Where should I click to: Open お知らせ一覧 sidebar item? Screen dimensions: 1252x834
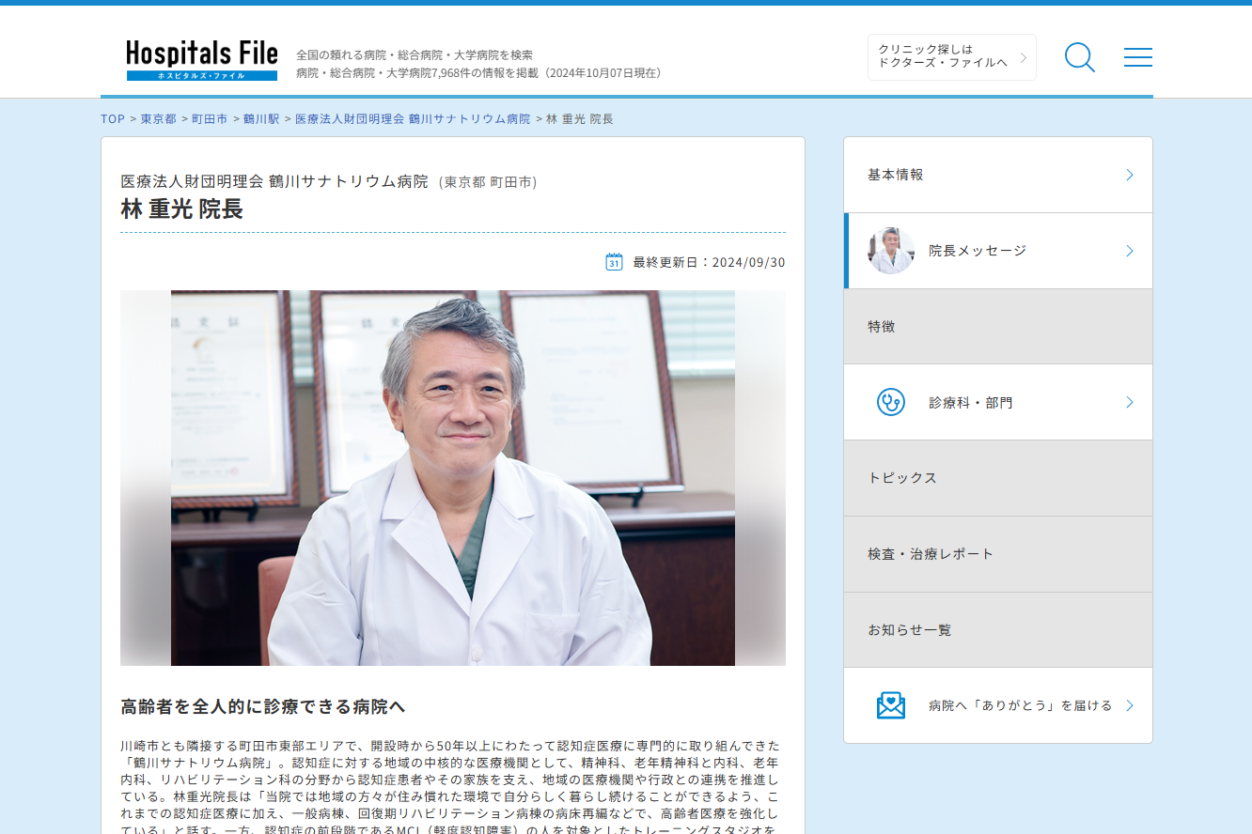909,630
